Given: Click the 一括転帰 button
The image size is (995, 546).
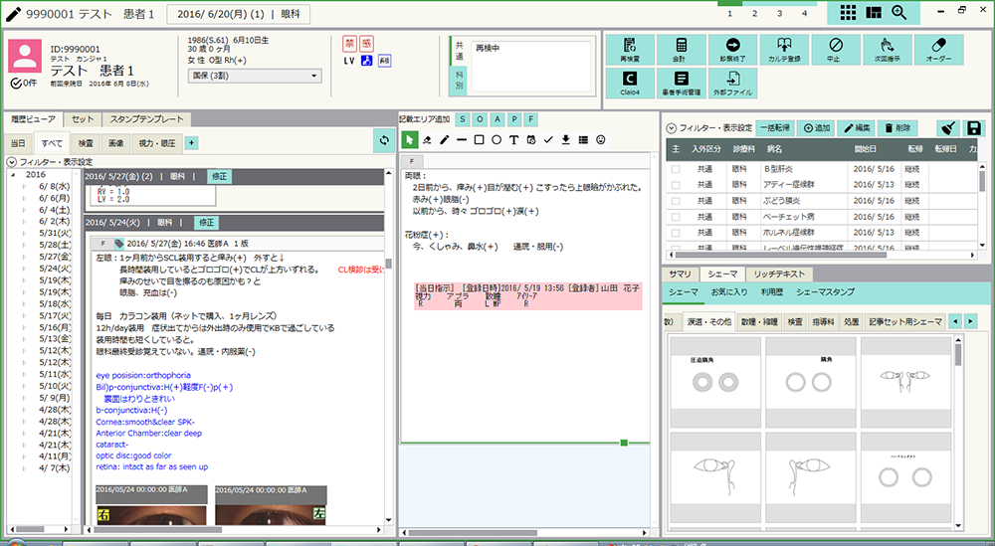Looking at the screenshot, I should (x=775, y=128).
